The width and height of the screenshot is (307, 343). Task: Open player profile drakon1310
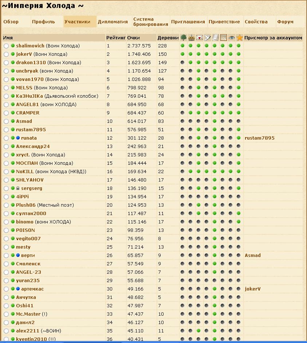31,62
